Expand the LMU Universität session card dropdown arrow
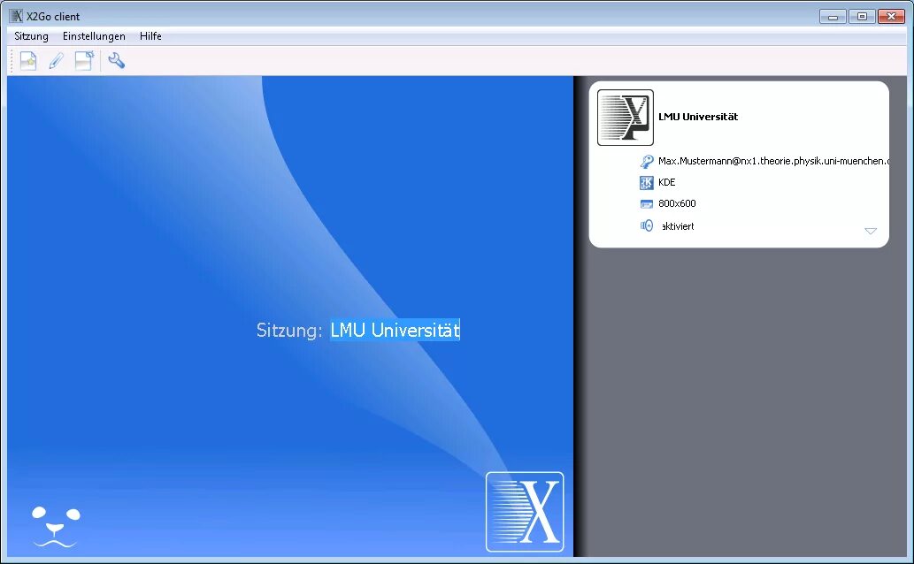 [x=871, y=231]
